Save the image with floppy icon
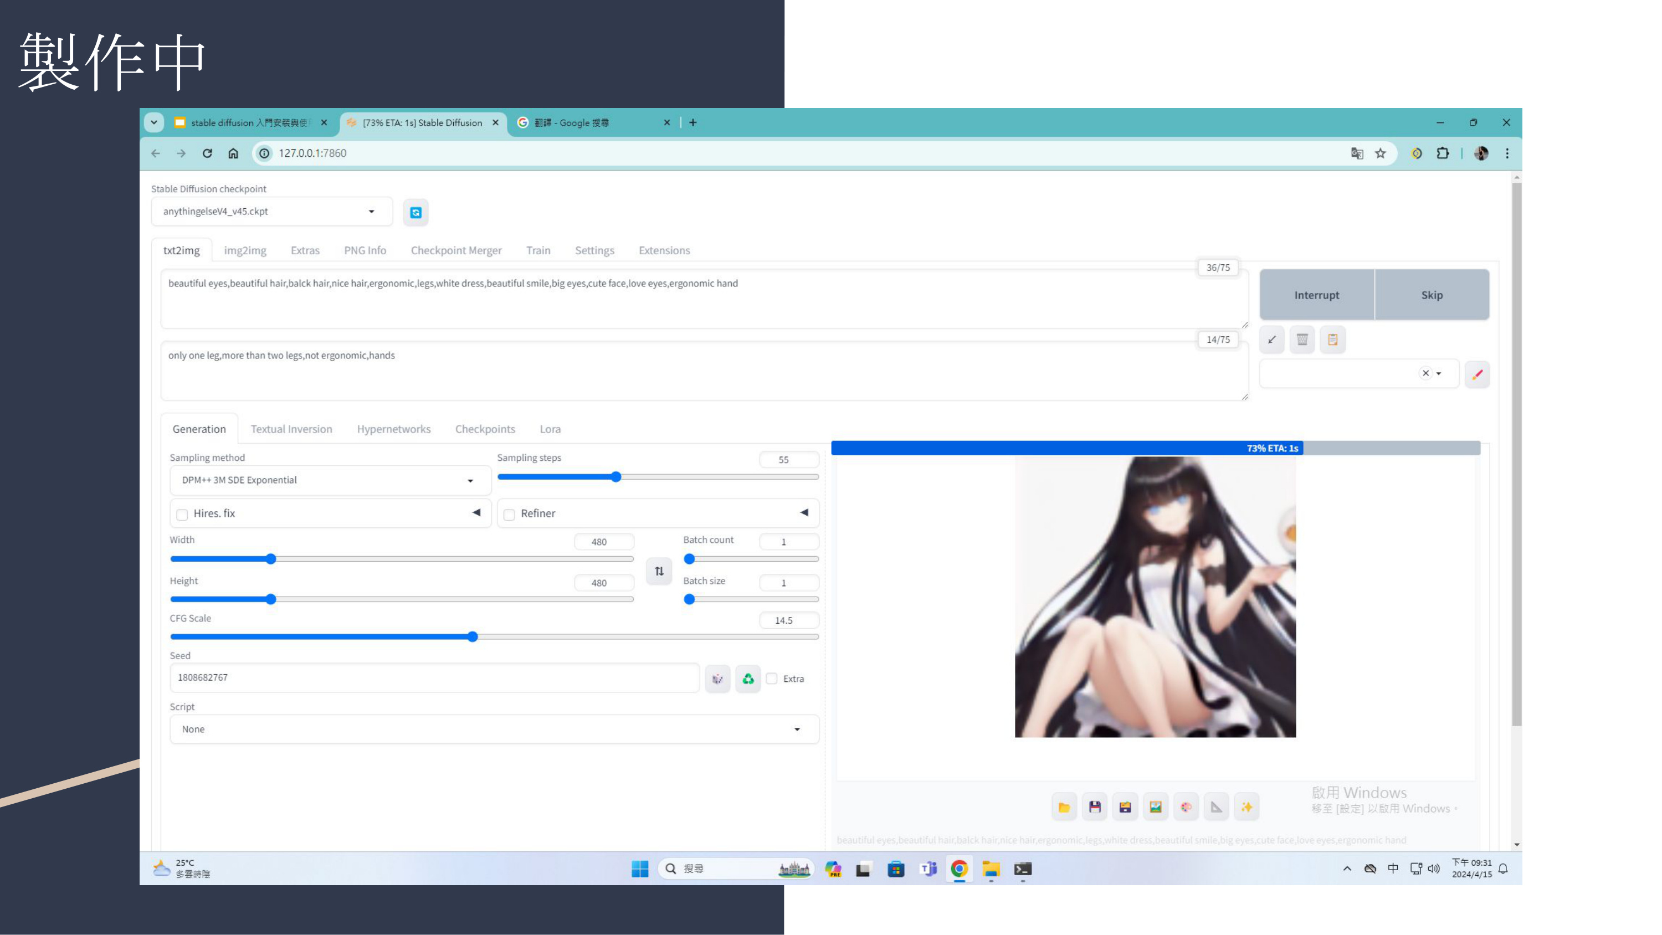Image resolution: width=1662 pixels, height=935 pixels. click(x=1094, y=807)
